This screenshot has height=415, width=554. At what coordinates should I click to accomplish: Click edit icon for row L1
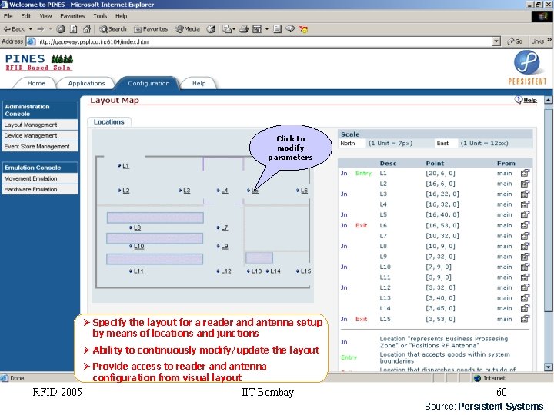525,173
